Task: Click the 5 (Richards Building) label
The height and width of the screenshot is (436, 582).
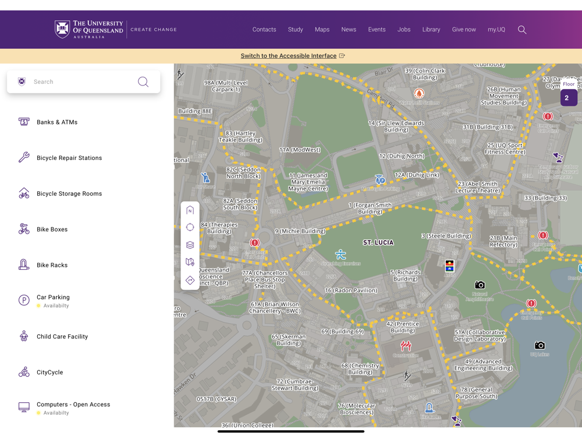Action: point(405,276)
